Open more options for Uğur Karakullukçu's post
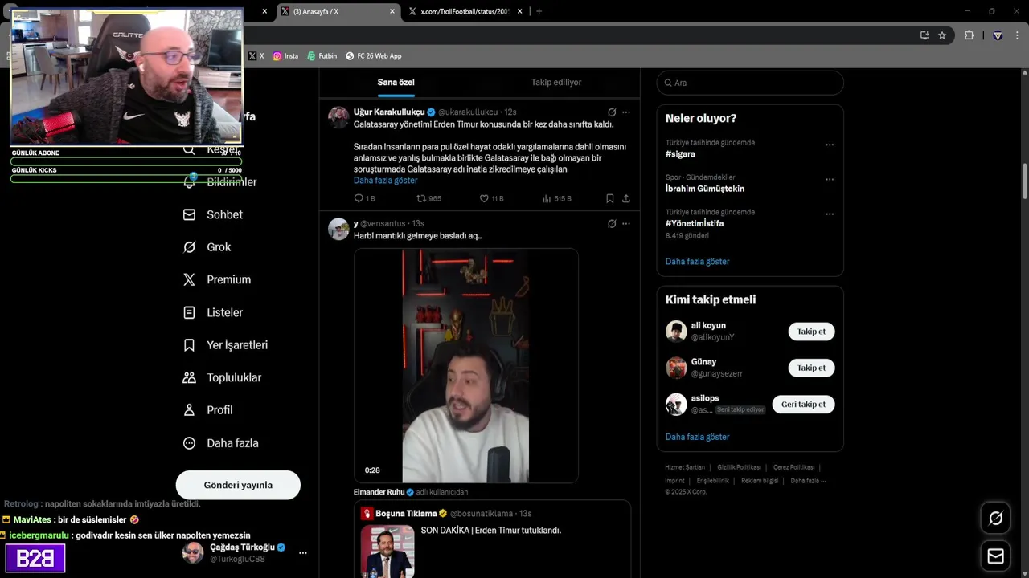Image resolution: width=1029 pixels, height=578 pixels. (626, 112)
